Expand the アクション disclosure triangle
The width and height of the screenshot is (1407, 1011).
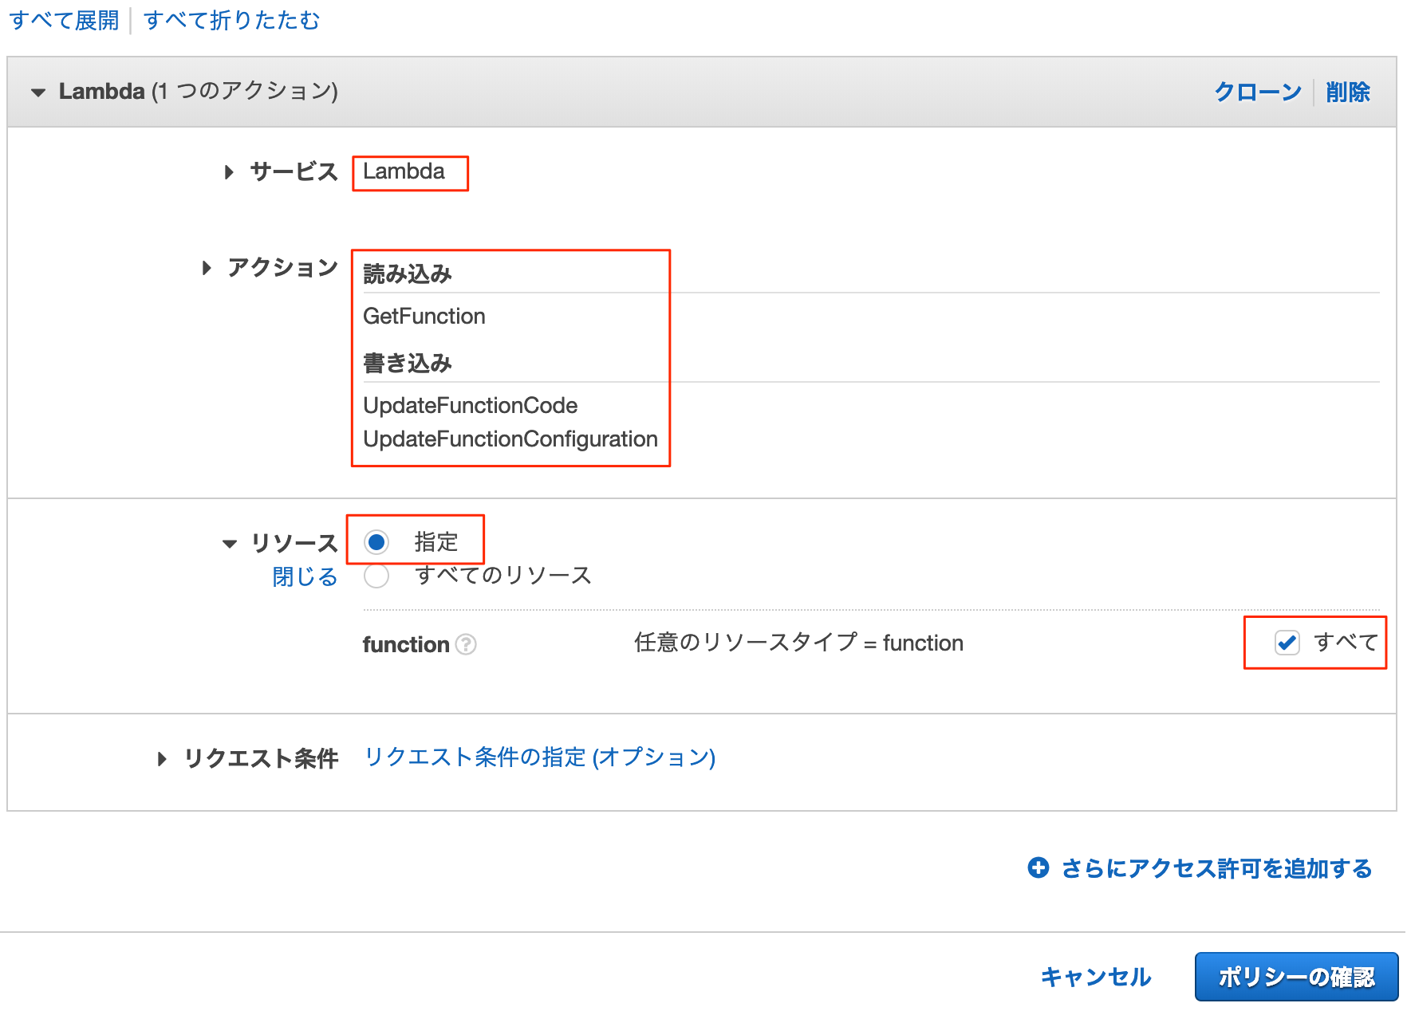(207, 268)
